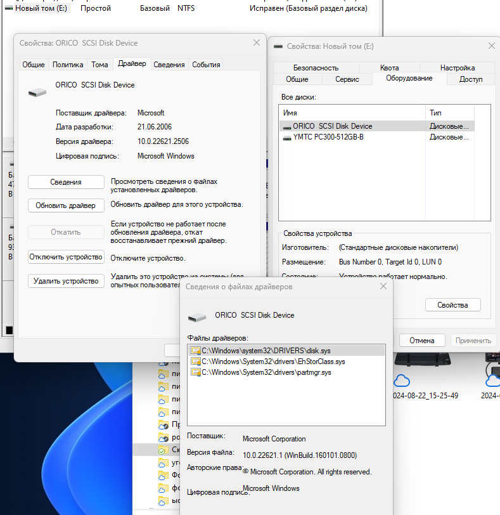Click the Bus Number 0, Target Id 0, LUN 0 text
This screenshot has width=500, height=515.
pos(390,262)
